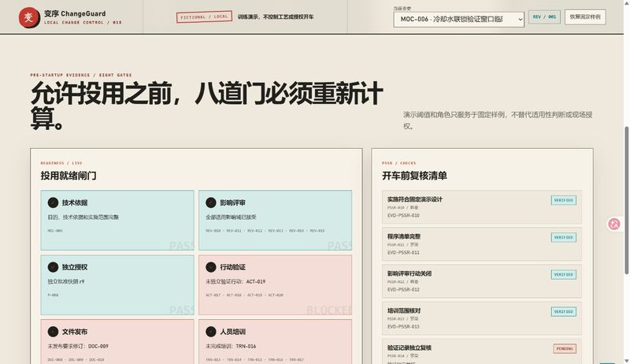Viewport: 630px width, 364px height.
Task: Click the REV / 001 badge
Action: 544,17
